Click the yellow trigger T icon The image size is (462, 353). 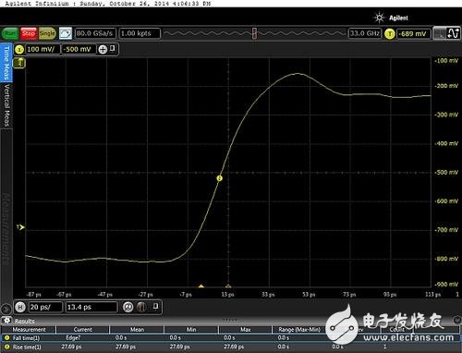point(390,33)
